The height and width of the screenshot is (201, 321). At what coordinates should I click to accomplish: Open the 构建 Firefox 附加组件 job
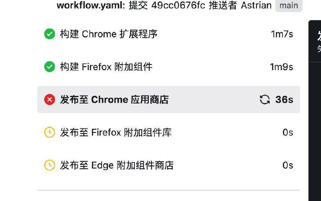click(x=169, y=67)
